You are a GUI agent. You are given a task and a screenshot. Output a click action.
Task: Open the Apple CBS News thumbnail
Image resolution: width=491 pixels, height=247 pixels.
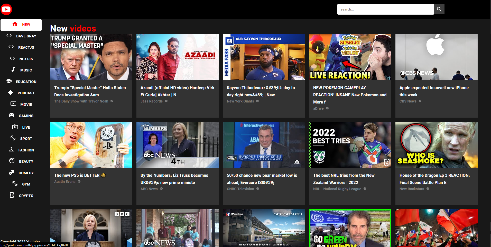[x=437, y=57]
